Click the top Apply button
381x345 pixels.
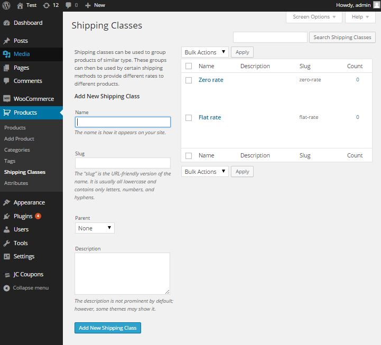click(x=242, y=52)
